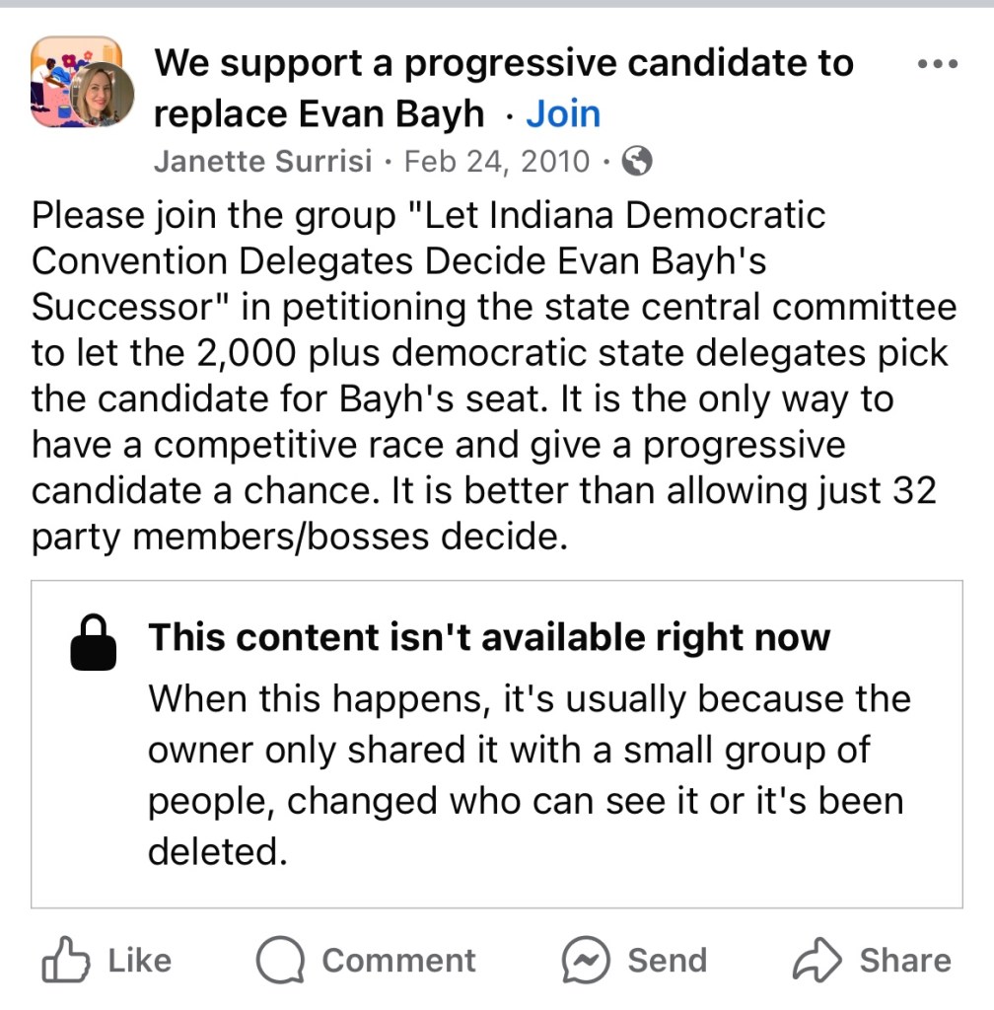The height and width of the screenshot is (1010, 994).
Task: Open Janette Surrisi's round profile photo
Action: click(x=102, y=97)
